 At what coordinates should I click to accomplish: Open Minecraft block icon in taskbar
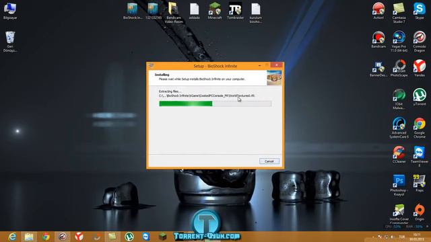(x=162, y=237)
